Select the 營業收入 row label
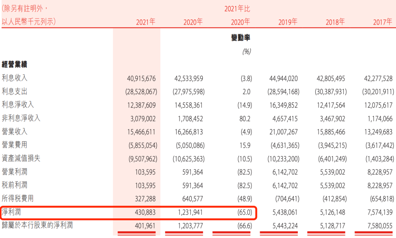 [15, 131]
